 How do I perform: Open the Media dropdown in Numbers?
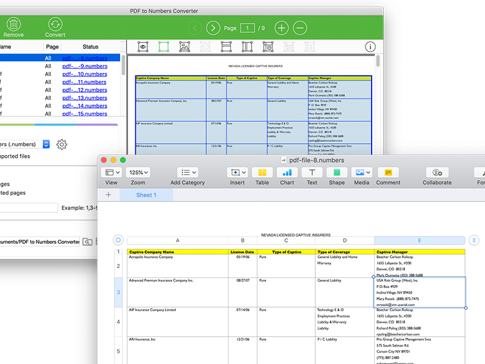tap(361, 172)
